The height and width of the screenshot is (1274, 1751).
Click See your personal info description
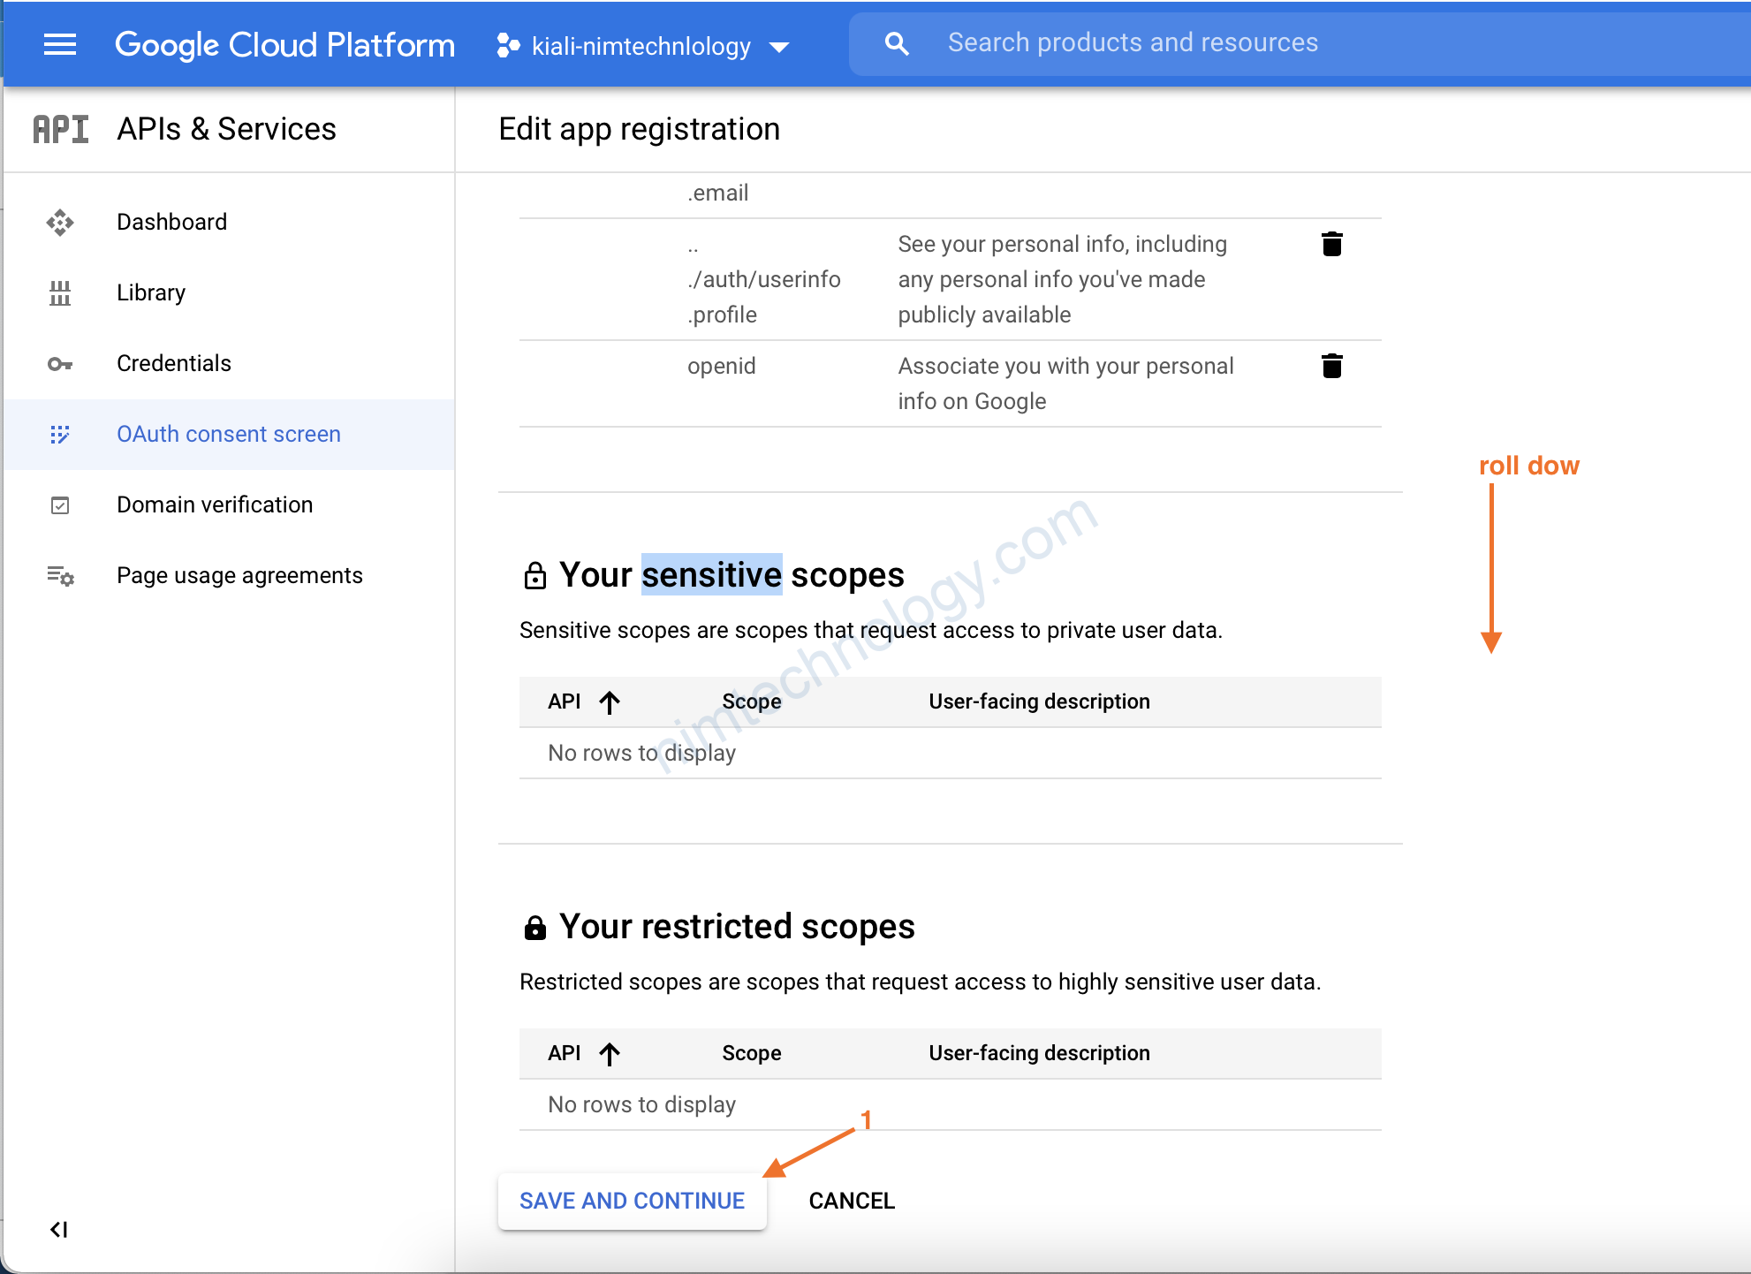(x=1062, y=279)
